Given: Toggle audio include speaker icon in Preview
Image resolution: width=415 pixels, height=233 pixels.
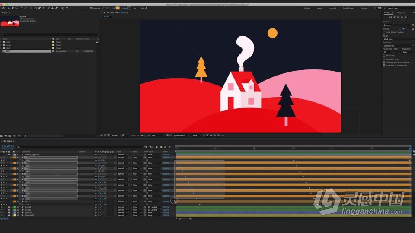Looking at the screenshot, I should pos(404,29).
